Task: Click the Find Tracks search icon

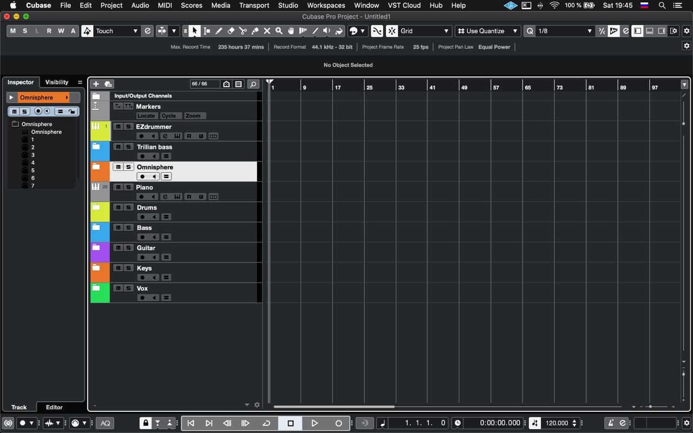Action: [253, 84]
